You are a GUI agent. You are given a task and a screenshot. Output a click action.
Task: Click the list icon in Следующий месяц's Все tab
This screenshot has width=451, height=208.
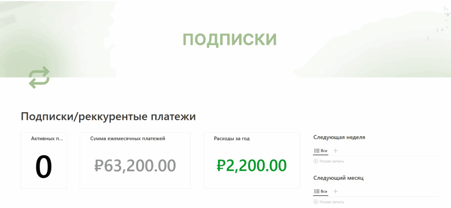[x=317, y=191]
